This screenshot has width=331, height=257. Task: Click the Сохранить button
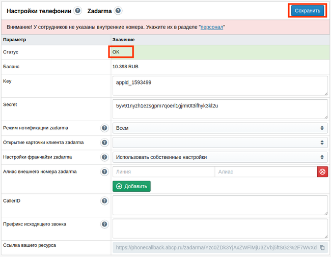point(308,11)
